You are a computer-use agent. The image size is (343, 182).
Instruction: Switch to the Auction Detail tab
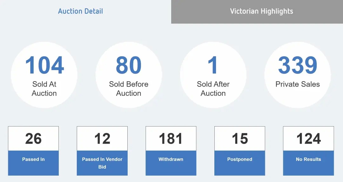click(x=80, y=11)
